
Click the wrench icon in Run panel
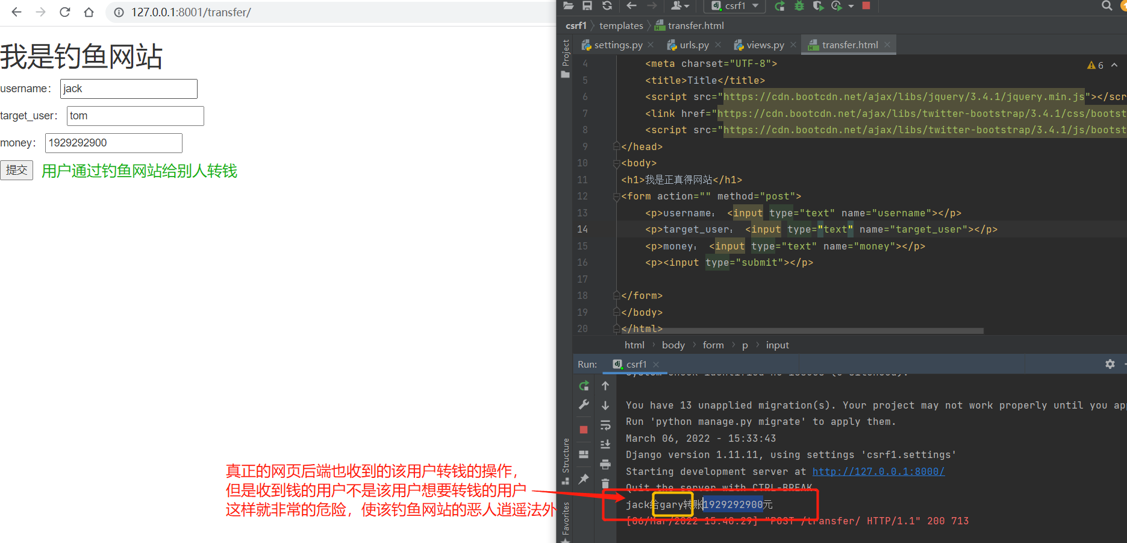pyautogui.click(x=584, y=405)
